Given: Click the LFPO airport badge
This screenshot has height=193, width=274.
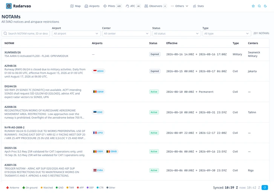Looking at the screenshot, I should coord(98,133).
